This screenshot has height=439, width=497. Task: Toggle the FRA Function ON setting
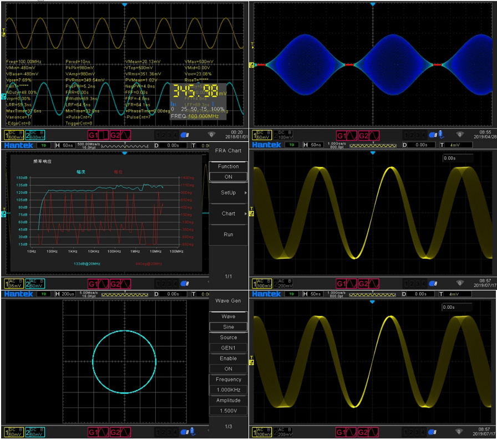pos(228,177)
